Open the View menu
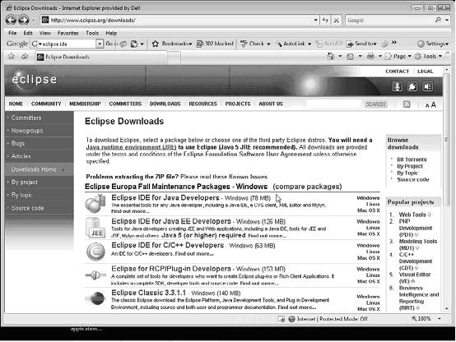The height and width of the screenshot is (342, 456). point(45,33)
